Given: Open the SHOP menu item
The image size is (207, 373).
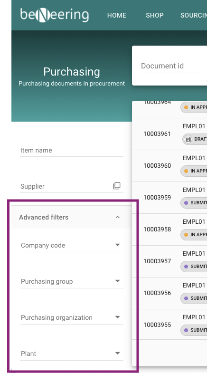Looking at the screenshot, I should tap(154, 15).
